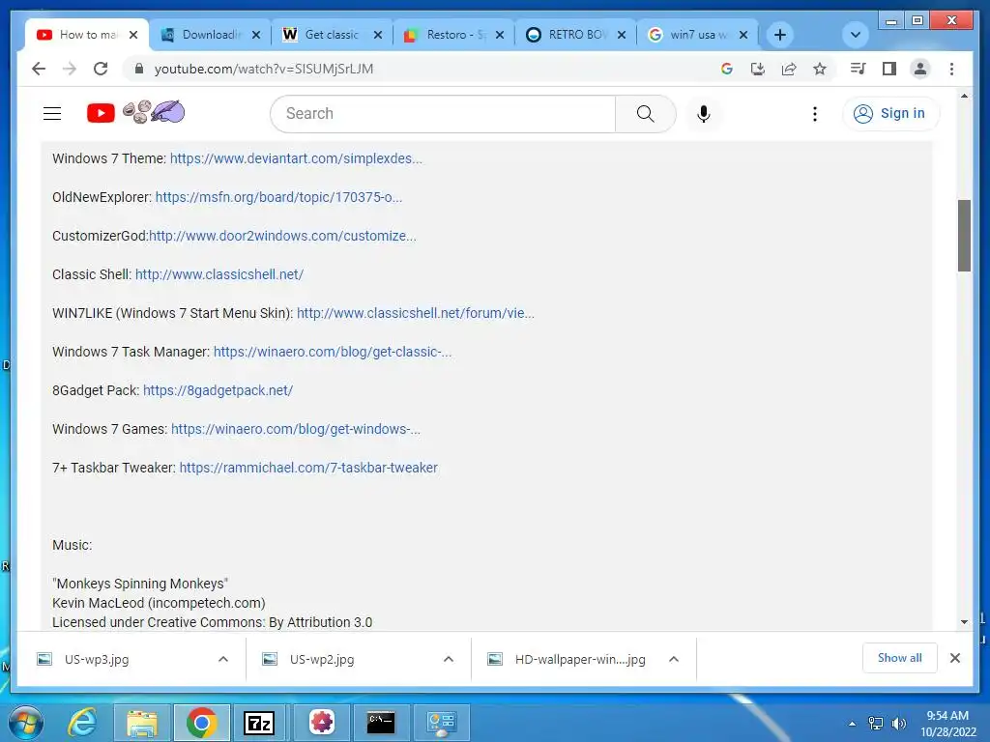Open 7+ Taskbar Tweaker rammichael link

(308, 468)
